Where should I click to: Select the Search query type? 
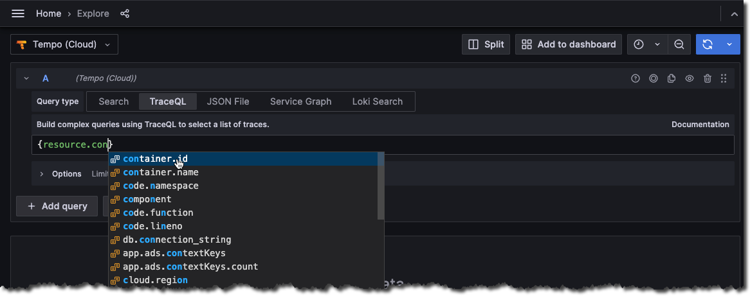click(114, 101)
